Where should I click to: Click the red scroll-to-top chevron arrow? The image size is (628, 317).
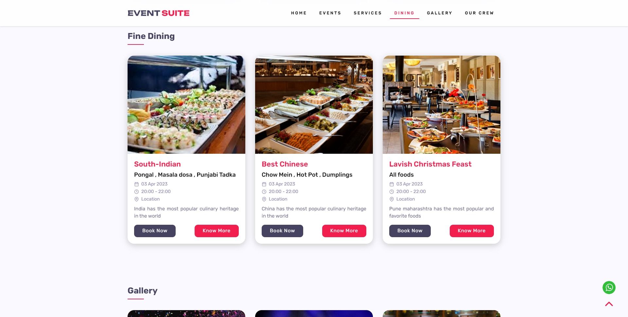609,304
